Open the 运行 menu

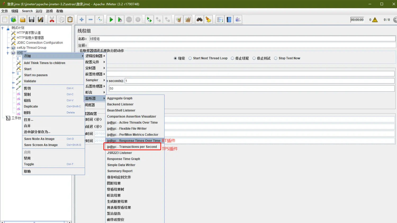39,11
